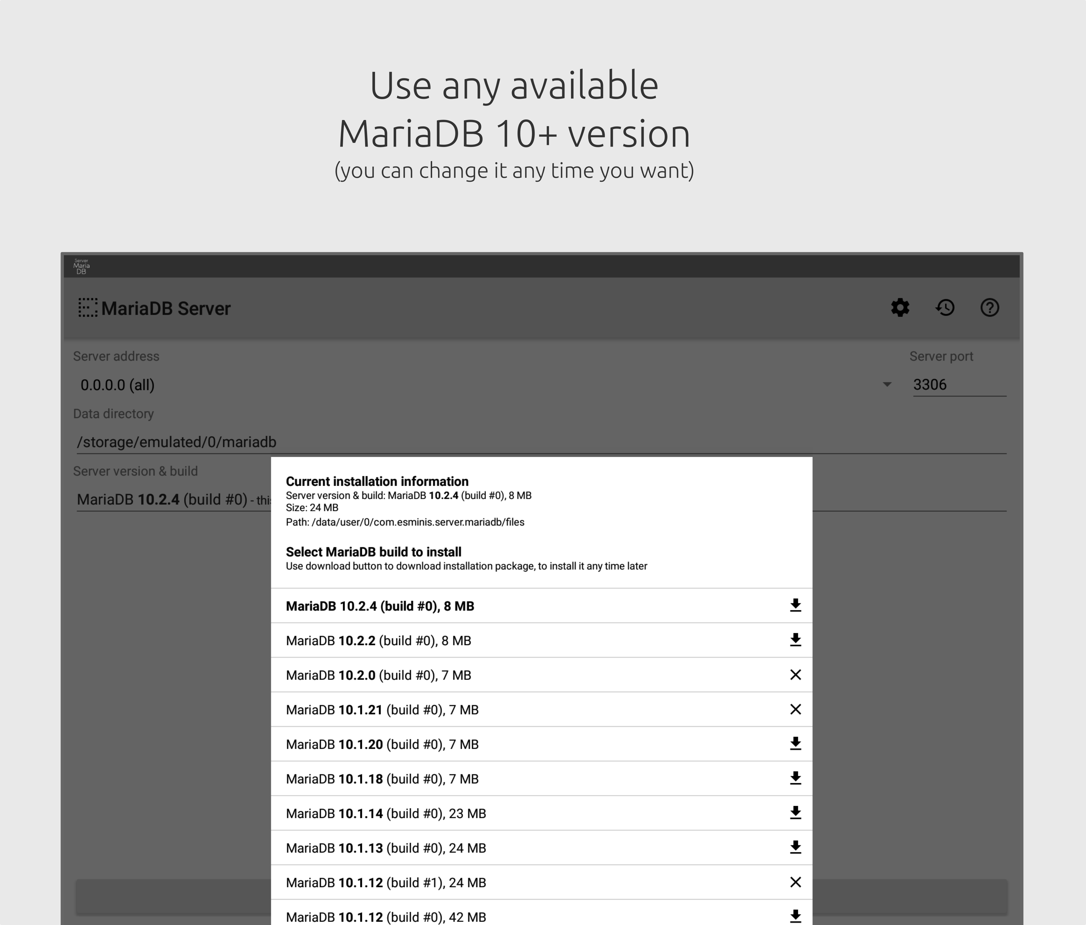Click the Size: 24 MB text

(312, 508)
